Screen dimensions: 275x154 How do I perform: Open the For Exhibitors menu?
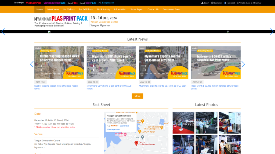click(86, 9)
